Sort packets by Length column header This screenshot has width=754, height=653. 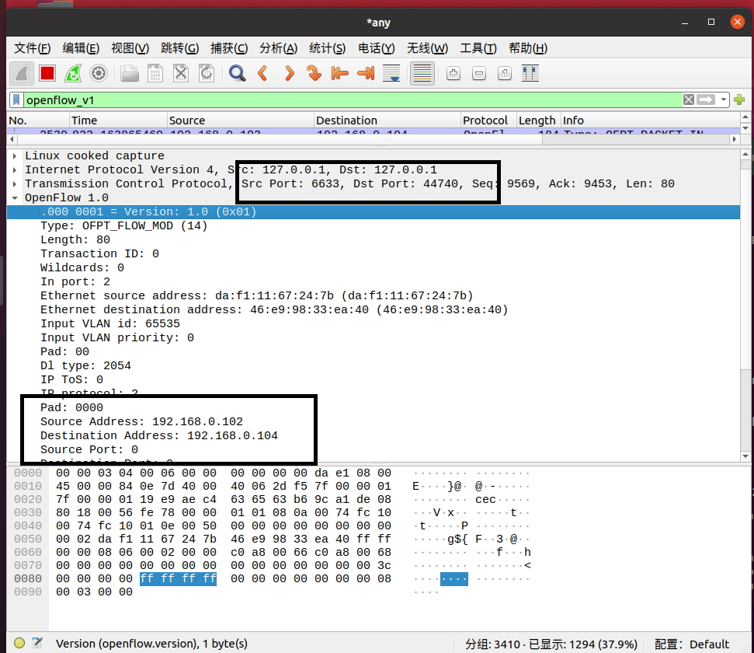coord(539,120)
